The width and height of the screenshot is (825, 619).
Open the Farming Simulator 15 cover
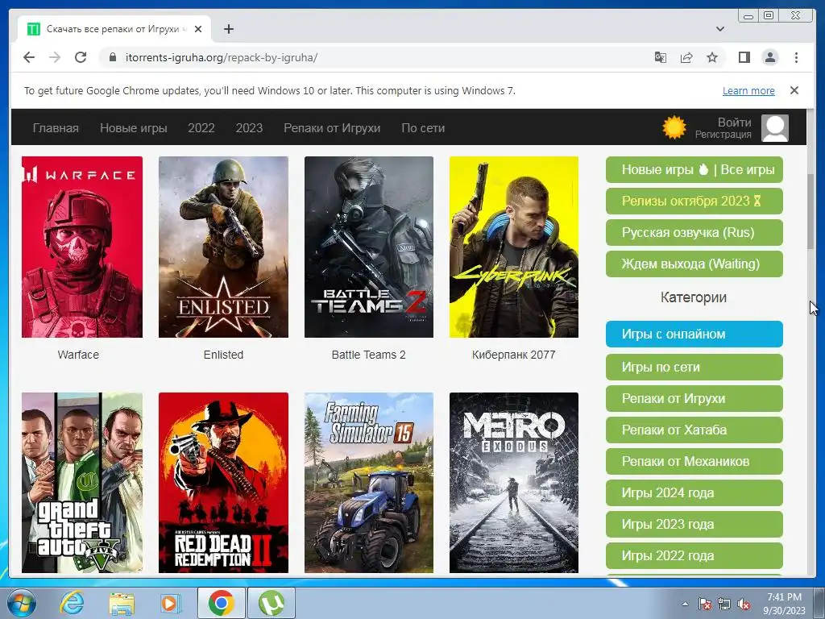(369, 483)
